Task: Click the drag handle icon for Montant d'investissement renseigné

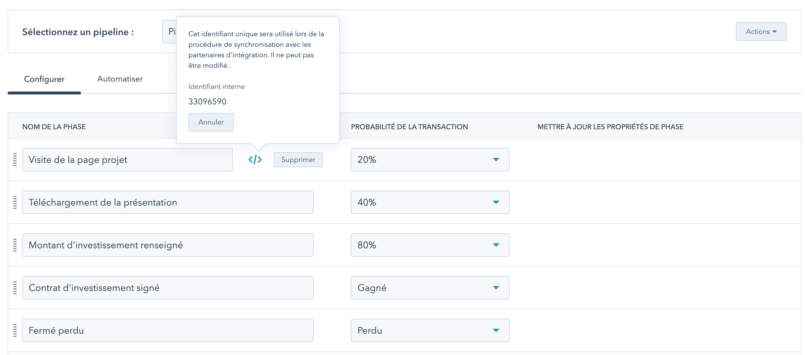Action: point(14,245)
